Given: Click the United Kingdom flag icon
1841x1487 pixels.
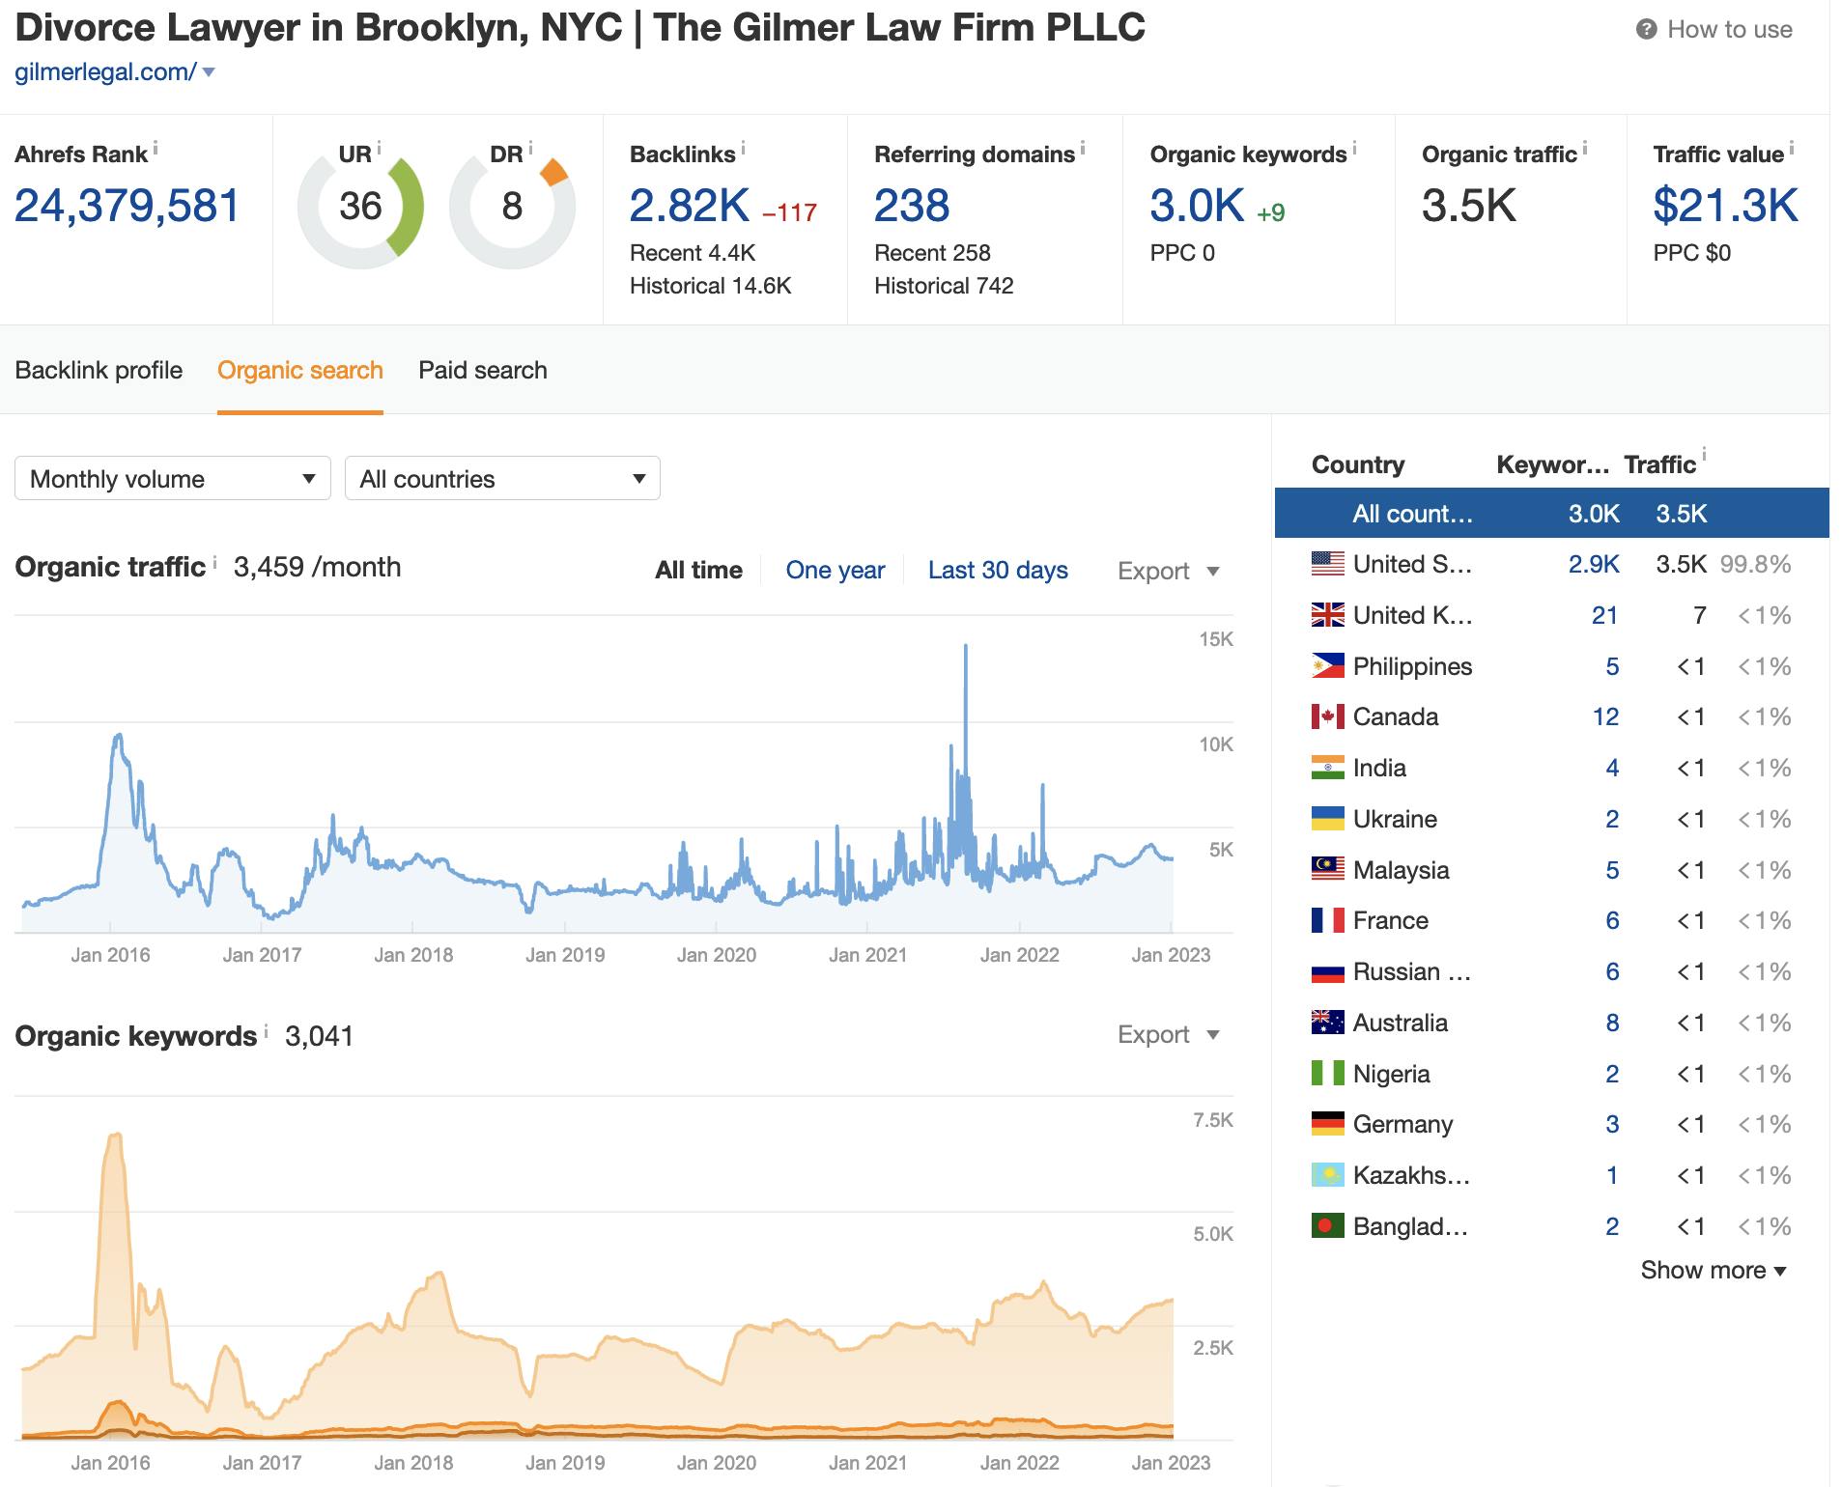Looking at the screenshot, I should click(1327, 615).
